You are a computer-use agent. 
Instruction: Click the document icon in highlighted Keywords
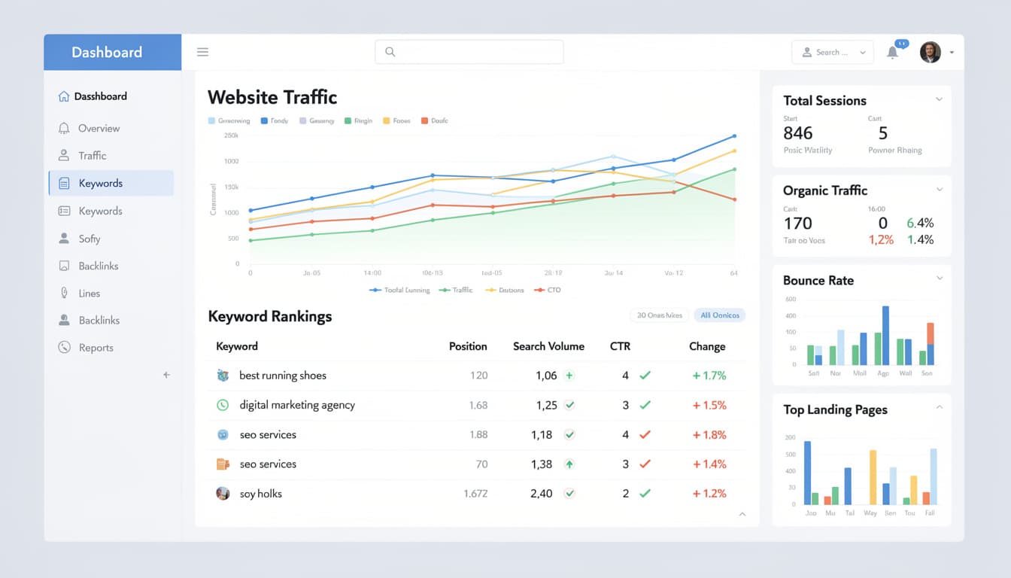point(64,184)
